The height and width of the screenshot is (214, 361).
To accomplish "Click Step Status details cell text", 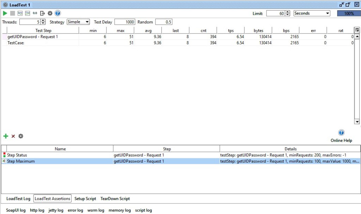I will click(283, 155).
